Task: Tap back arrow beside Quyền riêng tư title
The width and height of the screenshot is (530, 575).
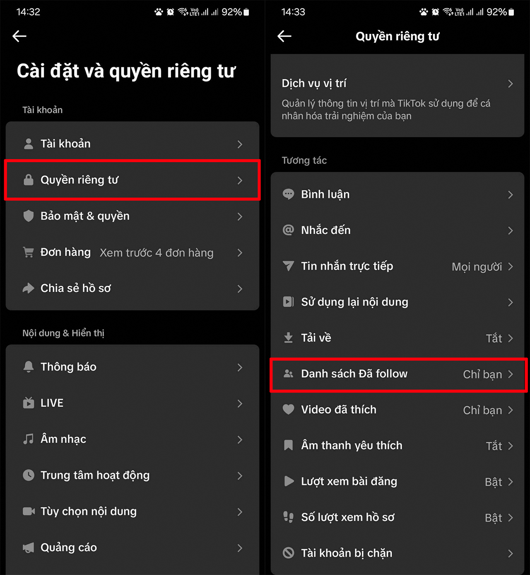Action: pyautogui.click(x=284, y=36)
